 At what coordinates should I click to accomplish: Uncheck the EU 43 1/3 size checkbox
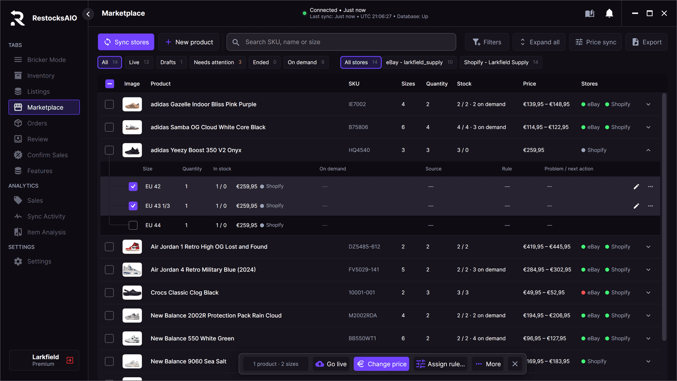click(133, 206)
